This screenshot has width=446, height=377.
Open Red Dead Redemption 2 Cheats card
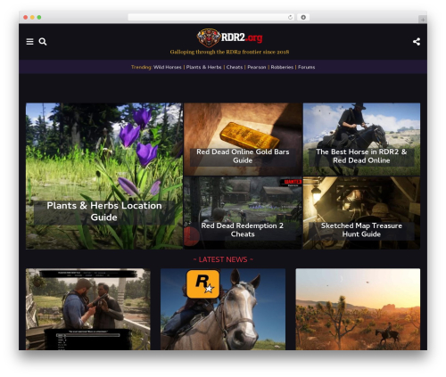point(243,213)
